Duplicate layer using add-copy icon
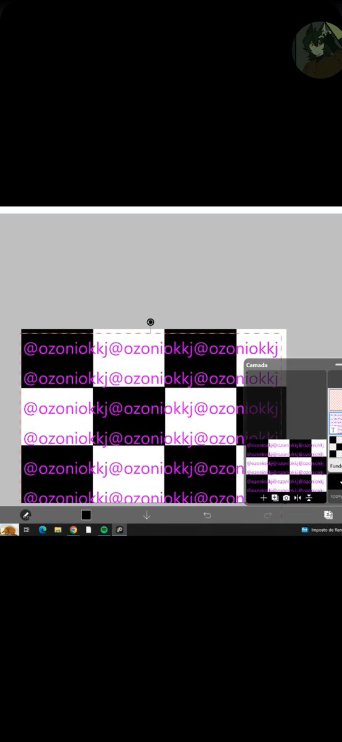Viewport: 342px width, 742px height. (275, 498)
